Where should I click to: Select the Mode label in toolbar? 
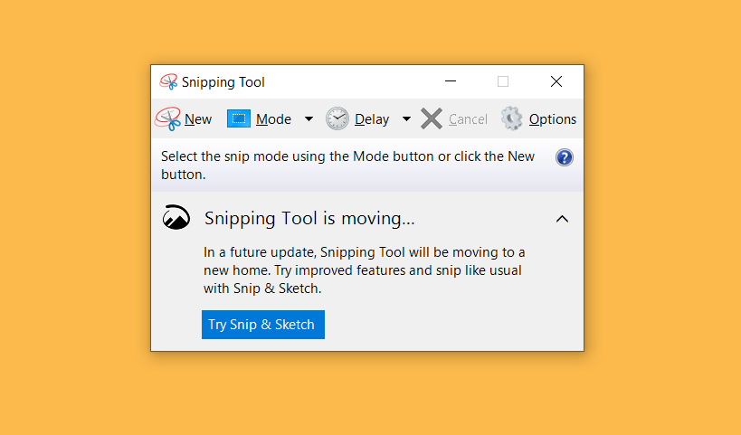(x=273, y=119)
